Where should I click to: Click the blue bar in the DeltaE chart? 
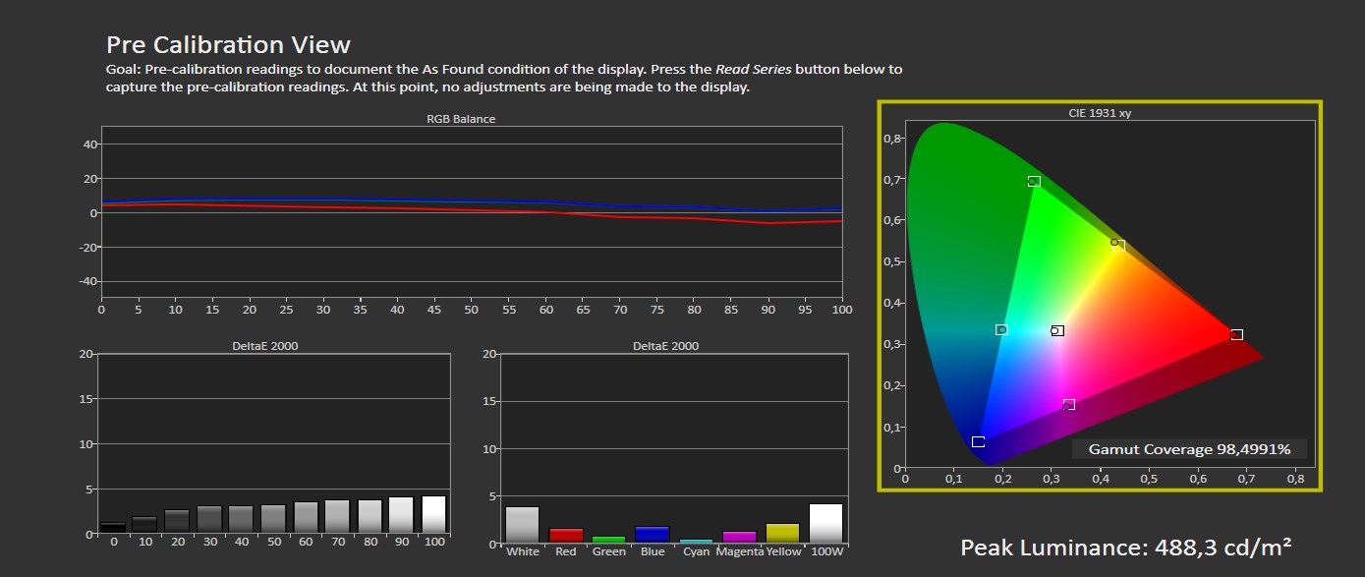(652, 535)
